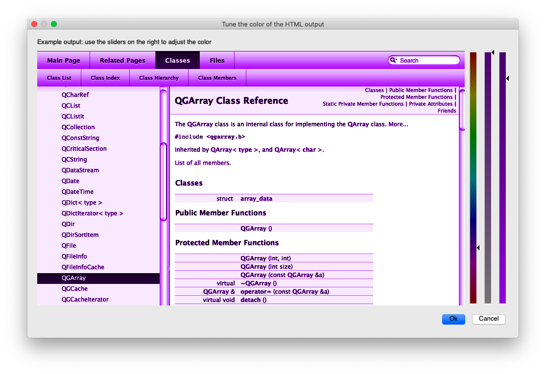
Task: Open QCriticalSection in the class tree
Action: point(84,149)
